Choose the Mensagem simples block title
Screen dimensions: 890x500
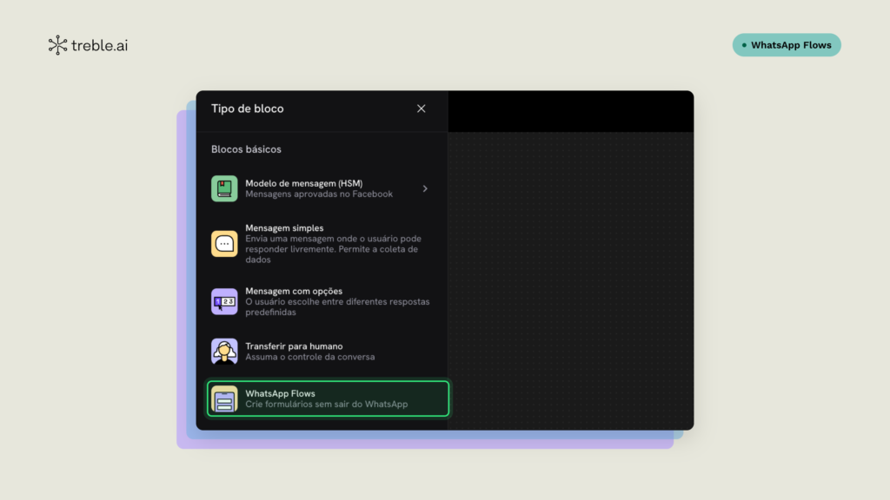(x=284, y=228)
